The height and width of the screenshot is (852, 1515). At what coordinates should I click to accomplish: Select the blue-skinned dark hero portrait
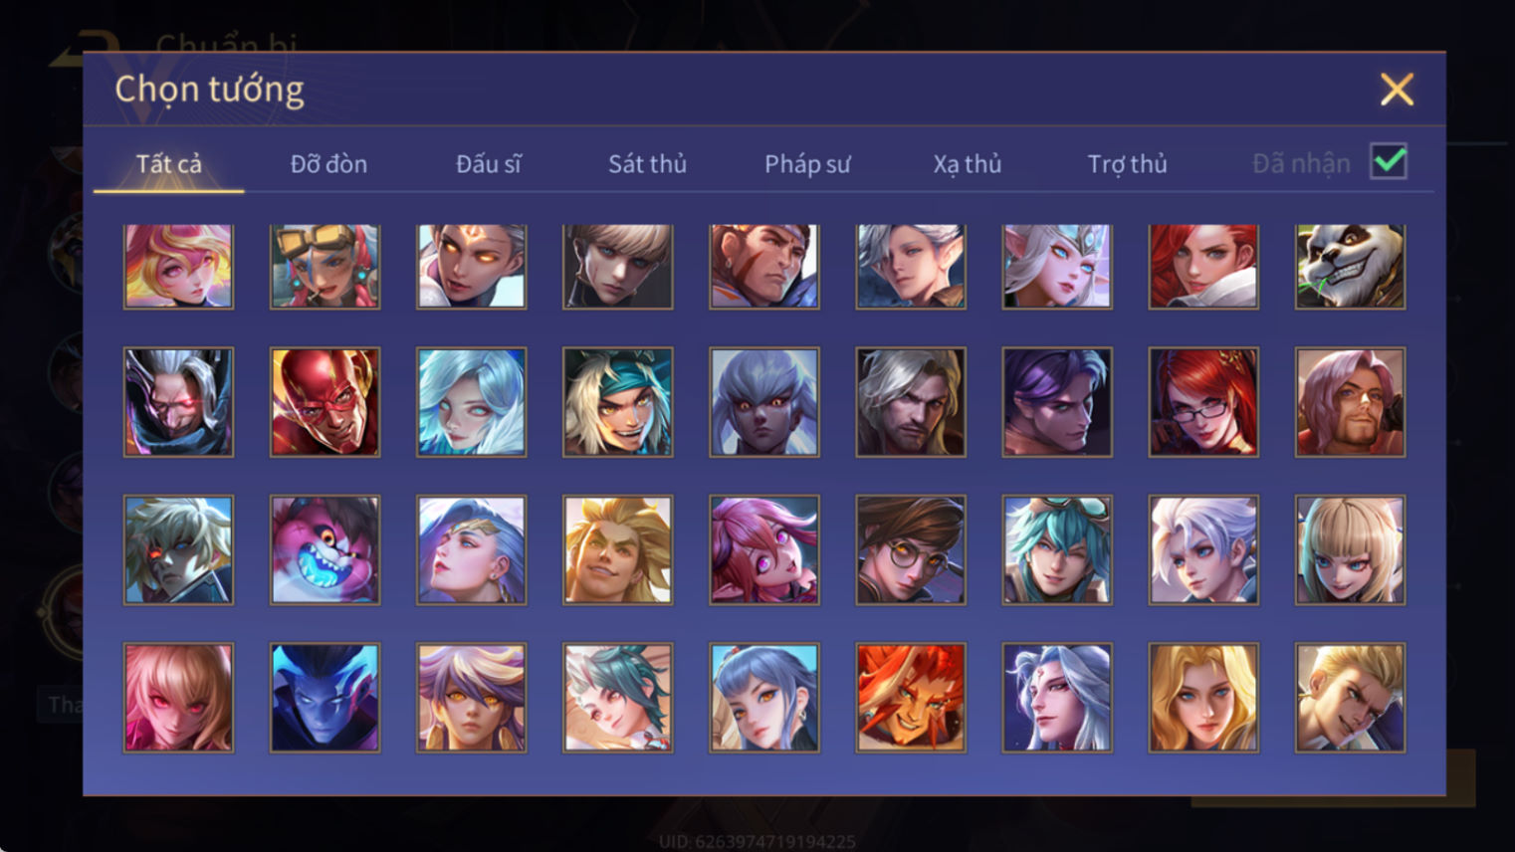(325, 697)
